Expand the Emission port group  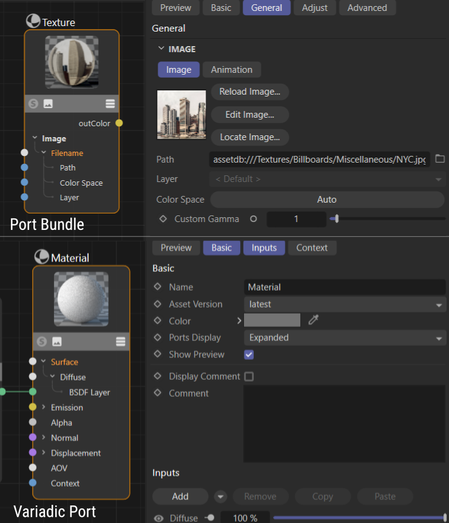(44, 407)
